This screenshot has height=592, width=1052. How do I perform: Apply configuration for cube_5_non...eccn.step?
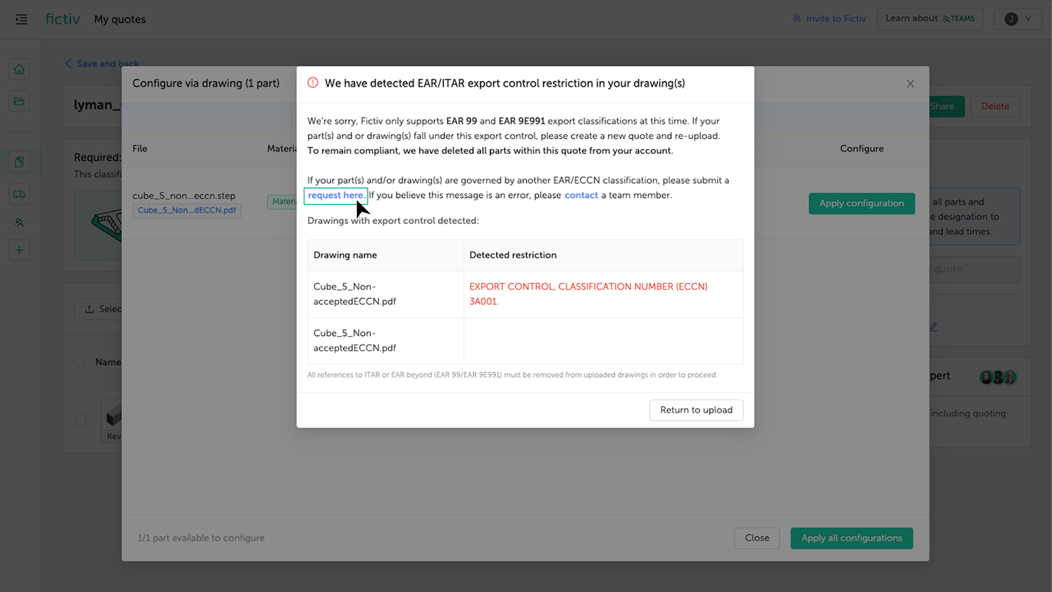(861, 203)
